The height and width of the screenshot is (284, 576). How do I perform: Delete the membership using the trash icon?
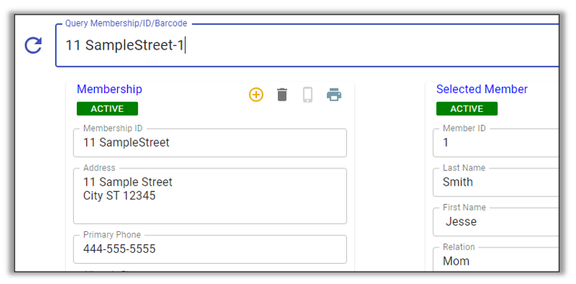[x=282, y=95]
